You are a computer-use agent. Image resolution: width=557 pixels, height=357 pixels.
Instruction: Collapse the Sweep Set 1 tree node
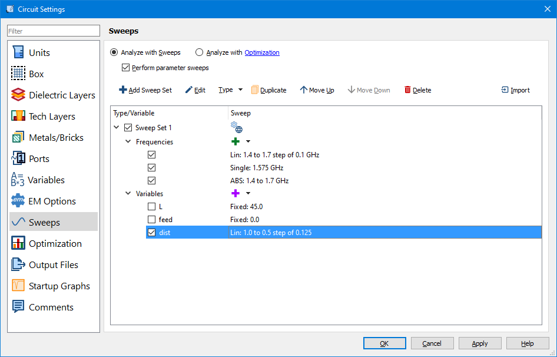pyautogui.click(x=117, y=127)
